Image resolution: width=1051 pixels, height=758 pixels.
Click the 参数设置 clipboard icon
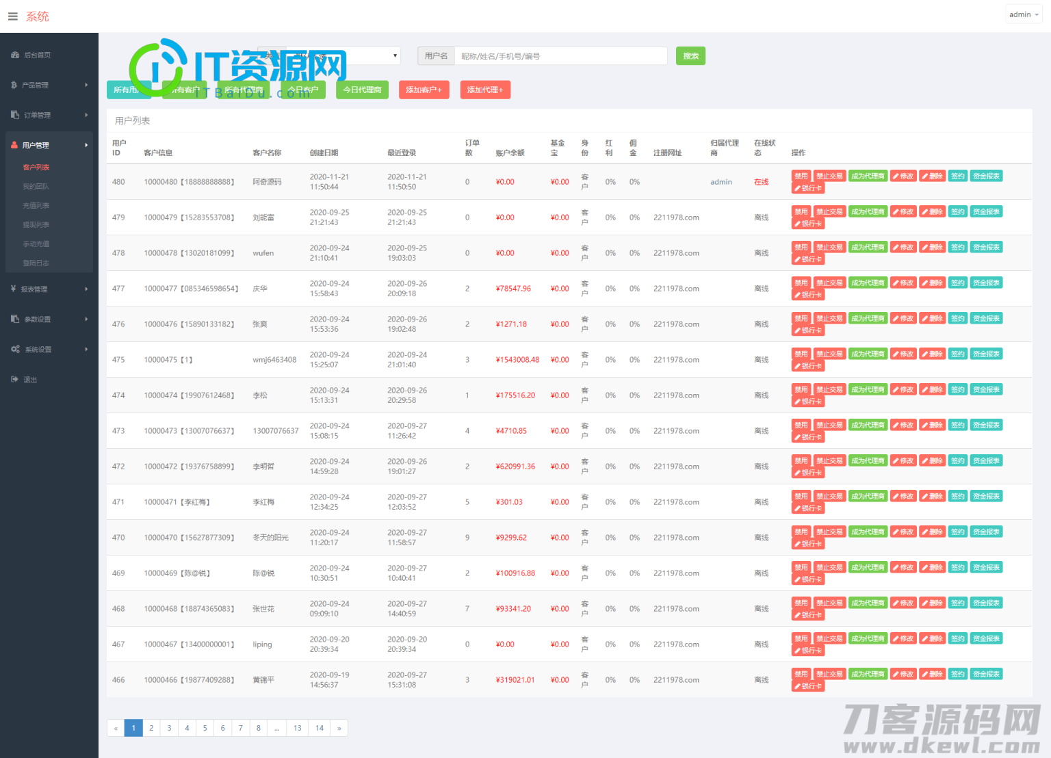(x=15, y=319)
